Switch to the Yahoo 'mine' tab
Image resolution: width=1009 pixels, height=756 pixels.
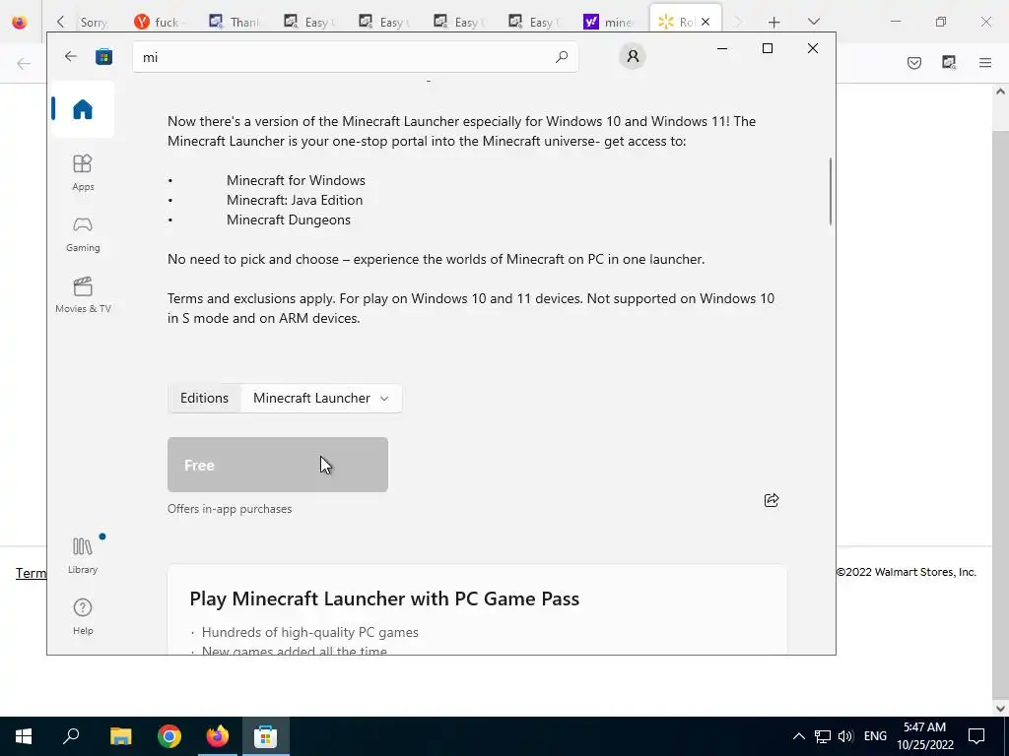coord(609,23)
